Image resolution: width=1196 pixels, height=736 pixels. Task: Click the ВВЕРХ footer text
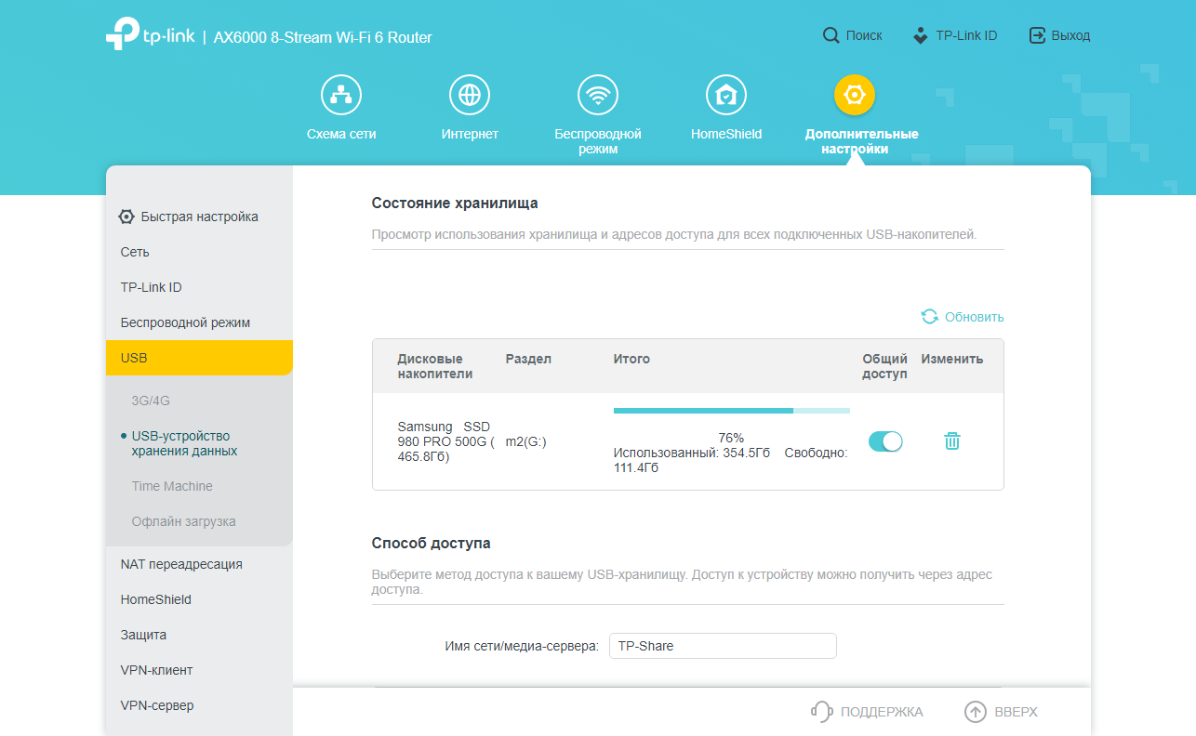(x=1016, y=712)
